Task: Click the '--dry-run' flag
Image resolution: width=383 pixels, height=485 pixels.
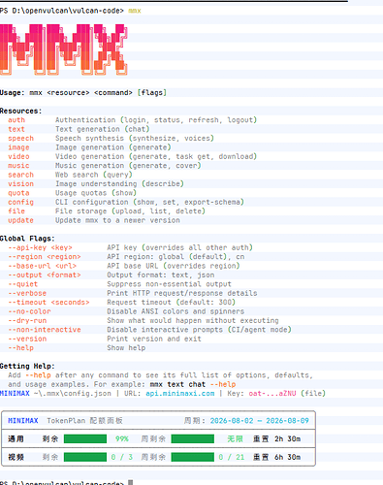Action: click(27, 320)
